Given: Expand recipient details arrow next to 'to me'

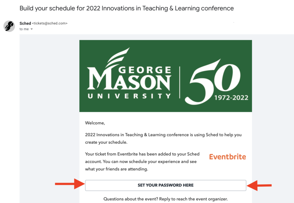Looking at the screenshot, I should coord(32,29).
